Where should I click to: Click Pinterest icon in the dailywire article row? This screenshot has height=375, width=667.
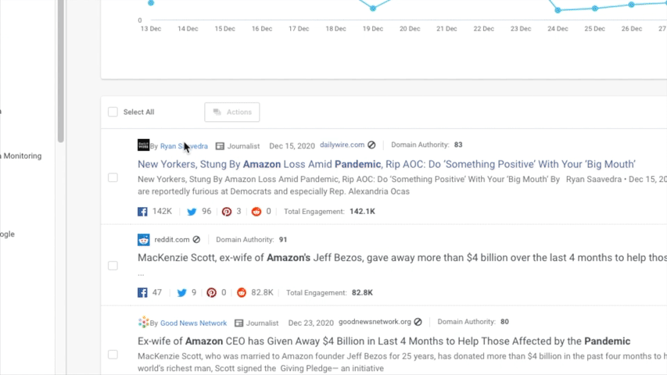tap(227, 212)
